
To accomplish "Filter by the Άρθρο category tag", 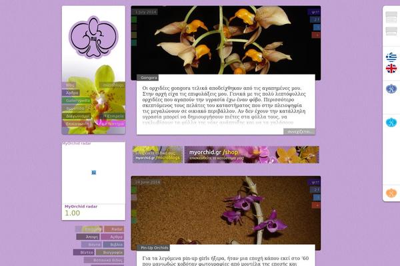I will pos(112,237).
